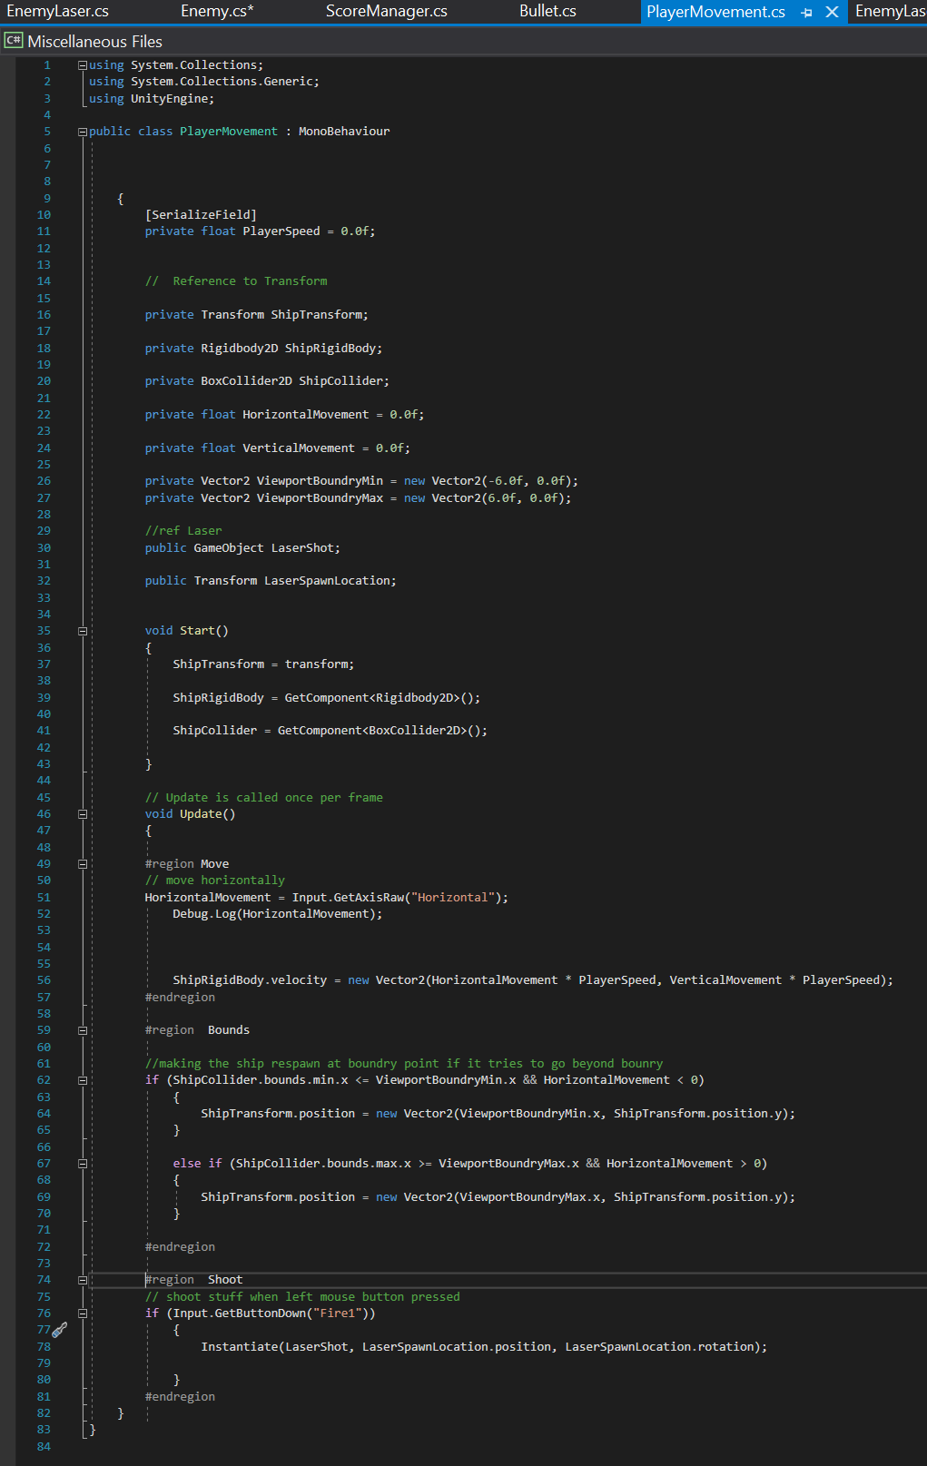Place the cursor on PlayerSpeed declaration at line 11
Viewport: 927px width, 1466px height.
(x=281, y=231)
